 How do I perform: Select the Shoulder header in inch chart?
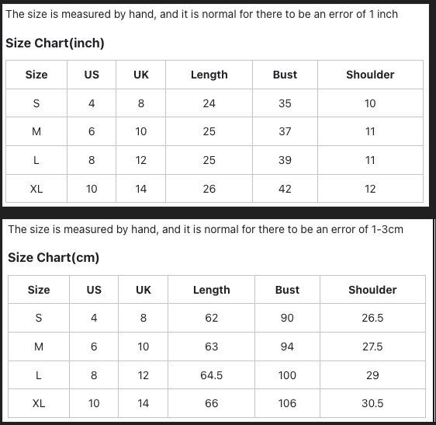pos(370,75)
